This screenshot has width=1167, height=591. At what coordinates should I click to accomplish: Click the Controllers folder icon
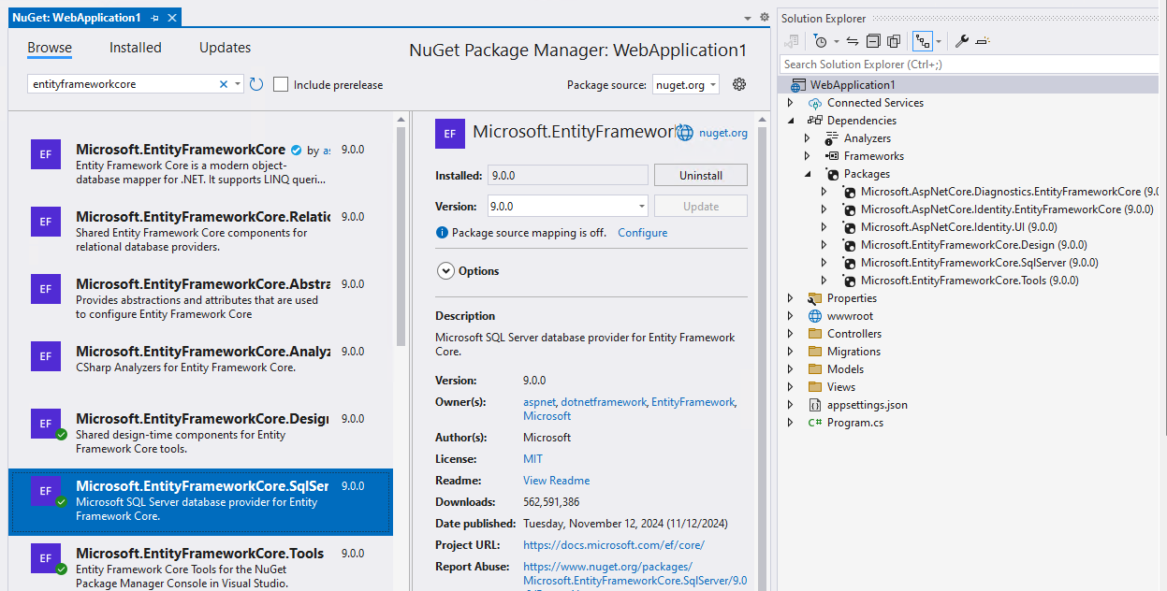coord(814,334)
